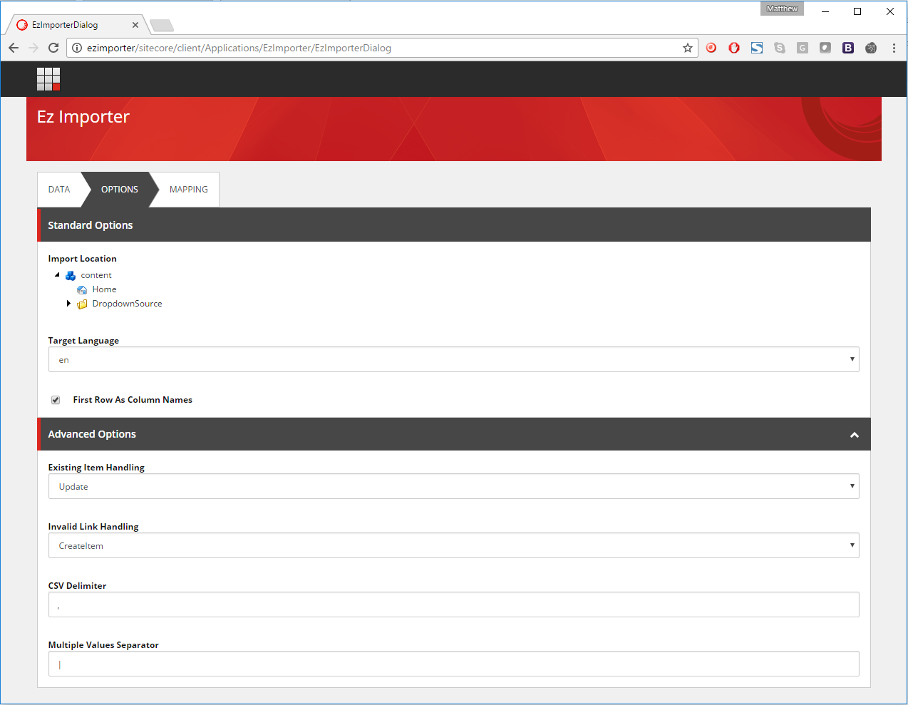
Task: Collapse the Advanced Options section chevron
Action: click(x=855, y=435)
